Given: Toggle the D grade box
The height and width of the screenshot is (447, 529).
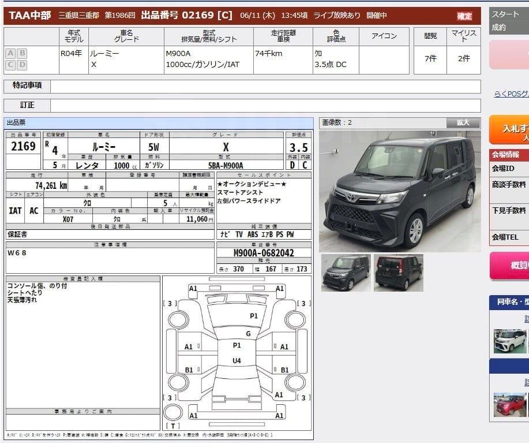Looking at the screenshot, I should click(x=22, y=65).
